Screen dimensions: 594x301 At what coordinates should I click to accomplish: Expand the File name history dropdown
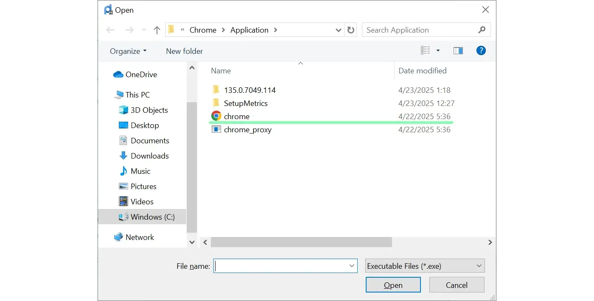(x=352, y=266)
